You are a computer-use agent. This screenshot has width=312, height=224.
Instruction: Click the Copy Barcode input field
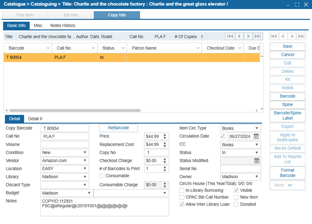pyautogui.click(x=64, y=128)
